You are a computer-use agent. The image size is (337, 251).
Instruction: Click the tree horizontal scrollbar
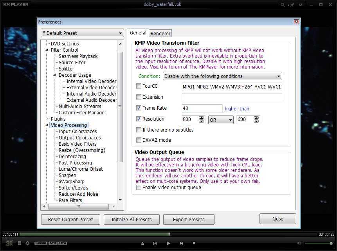coord(79,206)
